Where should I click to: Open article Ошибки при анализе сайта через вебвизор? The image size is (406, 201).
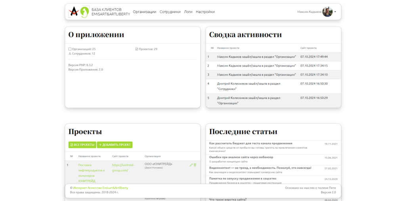pyautogui.click(x=241, y=157)
